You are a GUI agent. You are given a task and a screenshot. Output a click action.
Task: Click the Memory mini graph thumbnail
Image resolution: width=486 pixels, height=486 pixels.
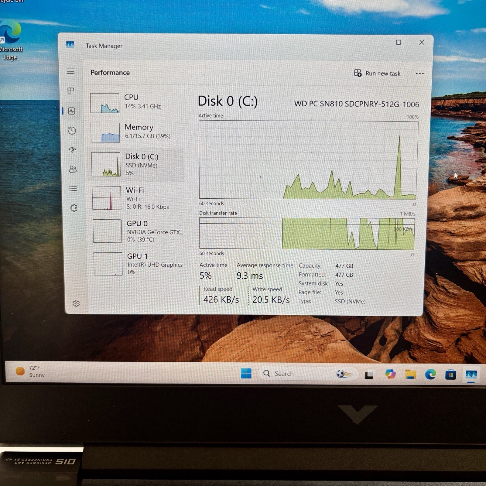pos(105,132)
